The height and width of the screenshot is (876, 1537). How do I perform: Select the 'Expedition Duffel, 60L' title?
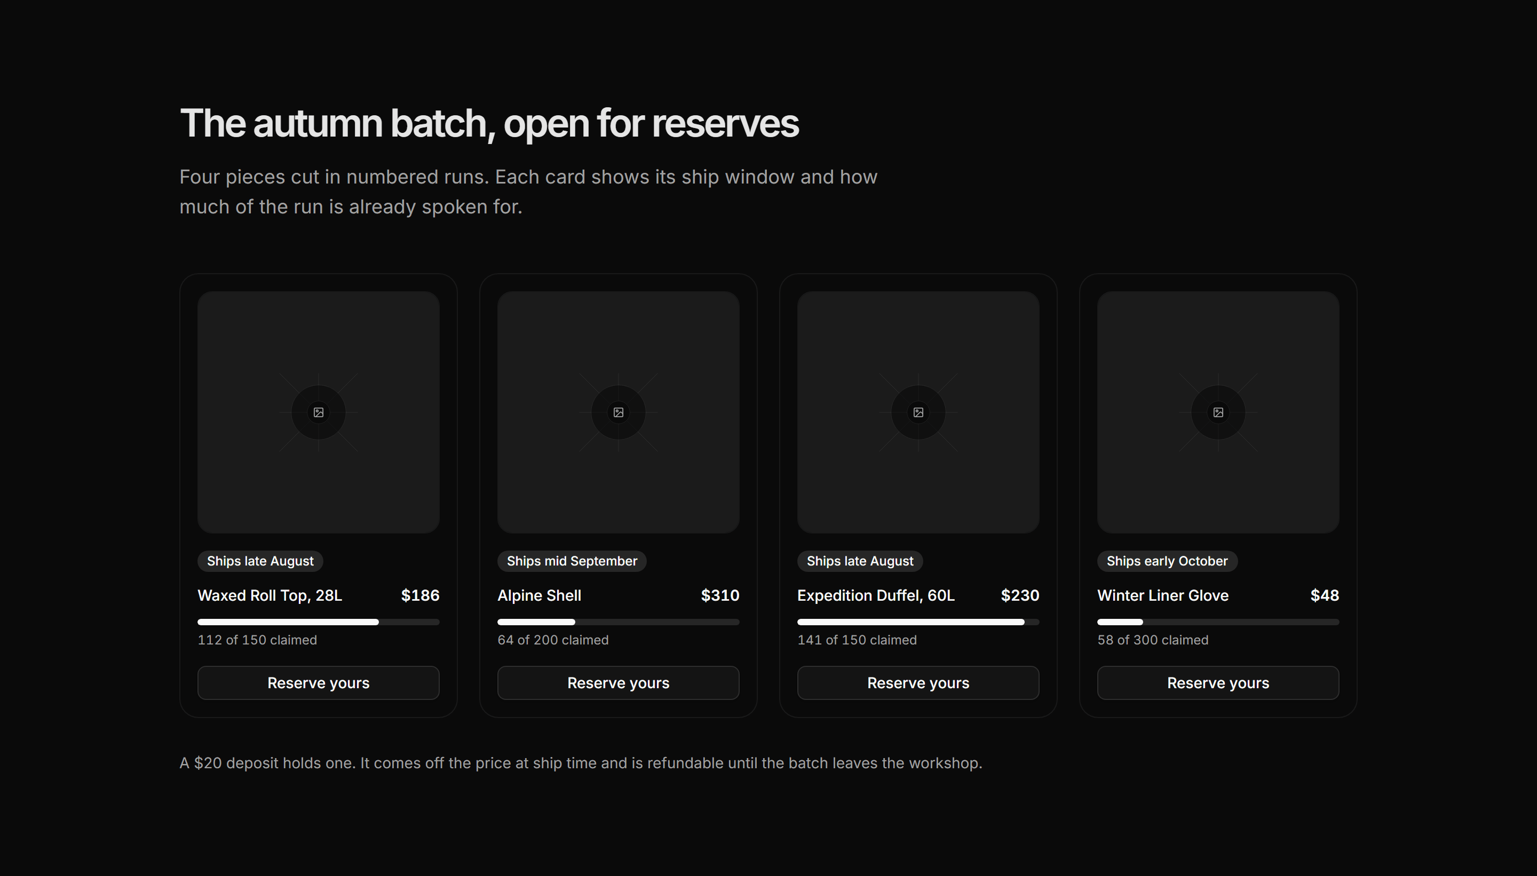pos(876,595)
